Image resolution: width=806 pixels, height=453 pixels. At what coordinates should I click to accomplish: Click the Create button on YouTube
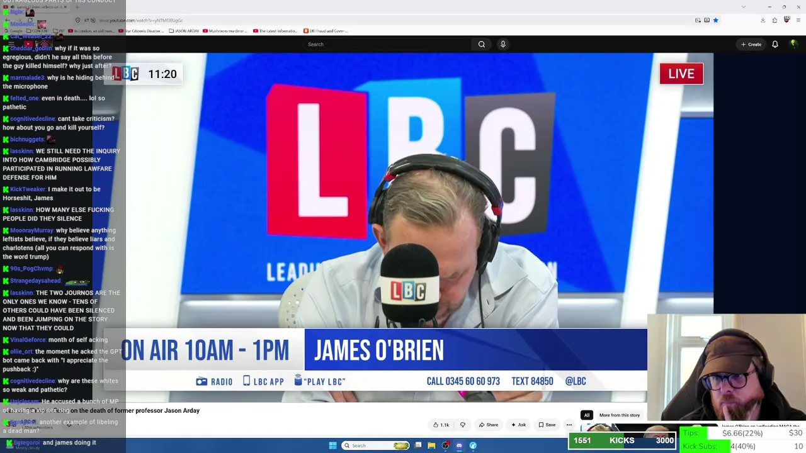point(751,44)
